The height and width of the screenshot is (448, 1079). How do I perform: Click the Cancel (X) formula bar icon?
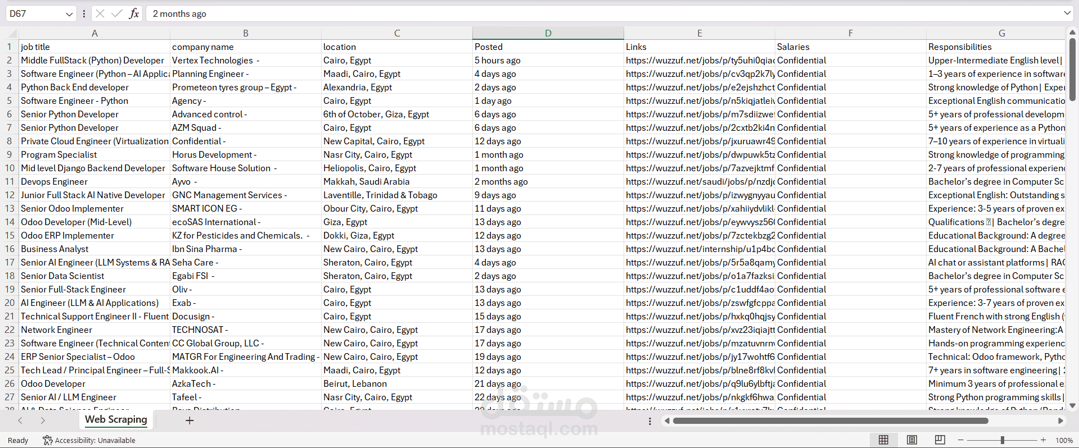100,13
